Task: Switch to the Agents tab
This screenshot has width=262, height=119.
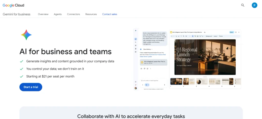Action: [x=58, y=14]
